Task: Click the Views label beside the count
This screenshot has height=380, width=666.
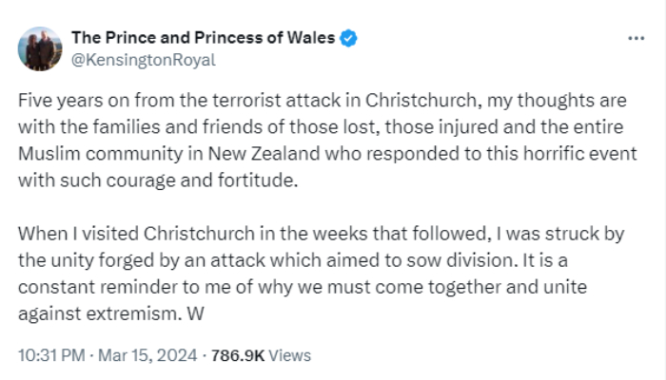Action: tap(290, 356)
